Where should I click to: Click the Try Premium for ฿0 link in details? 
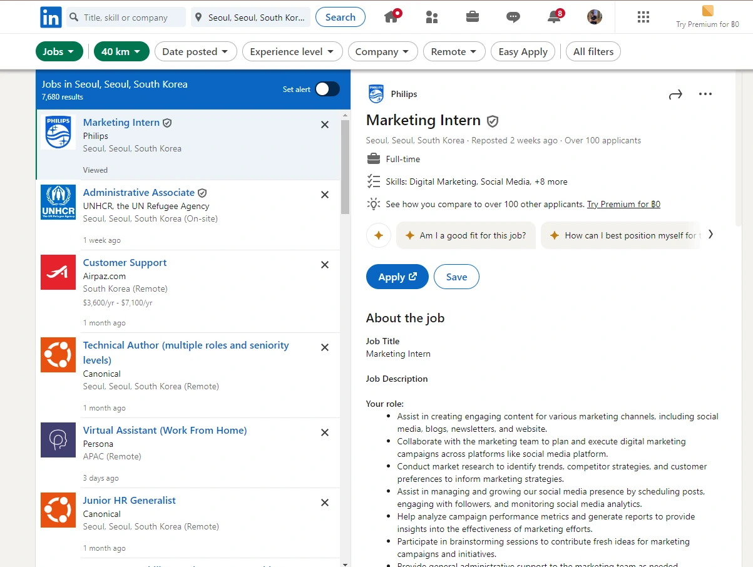pos(623,204)
